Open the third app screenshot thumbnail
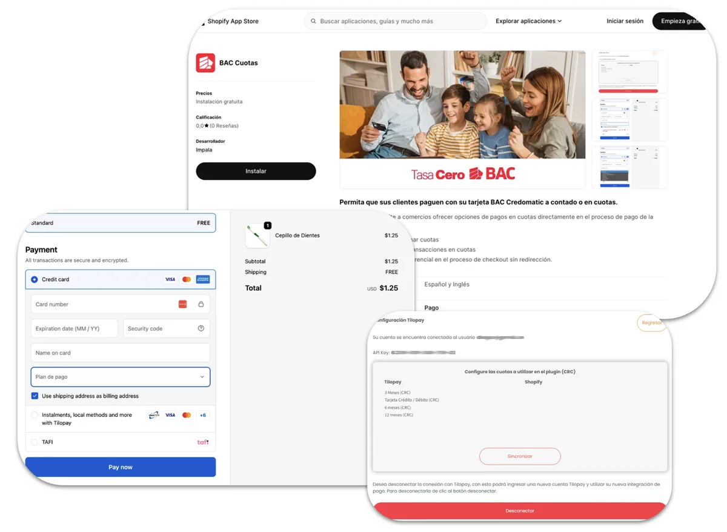 (x=629, y=167)
